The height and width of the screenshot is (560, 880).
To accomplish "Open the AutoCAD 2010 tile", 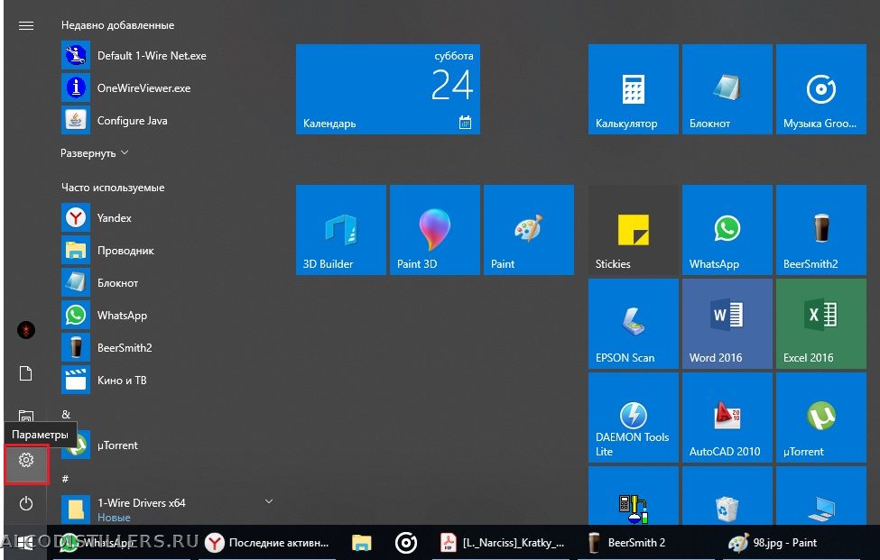I will [x=727, y=417].
